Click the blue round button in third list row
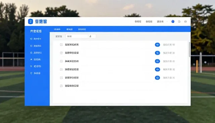This screenshot has width=215, height=123. (158, 61)
